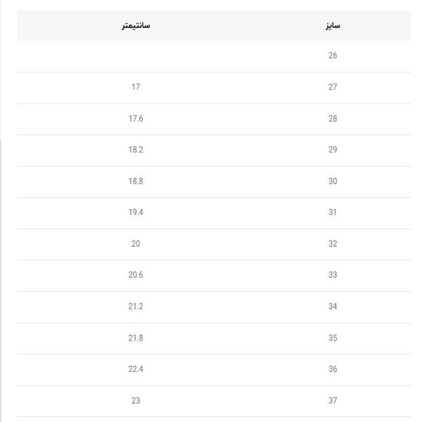Select size 32 cell

point(333,244)
